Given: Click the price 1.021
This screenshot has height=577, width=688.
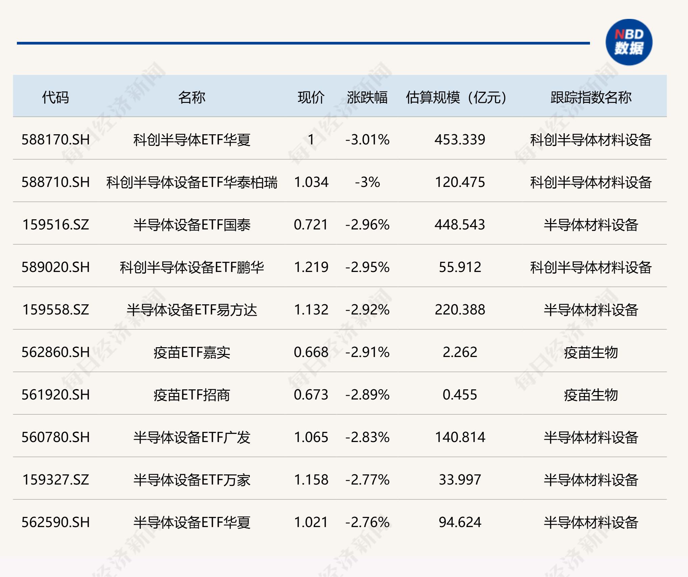Looking at the screenshot, I should click(x=311, y=522).
